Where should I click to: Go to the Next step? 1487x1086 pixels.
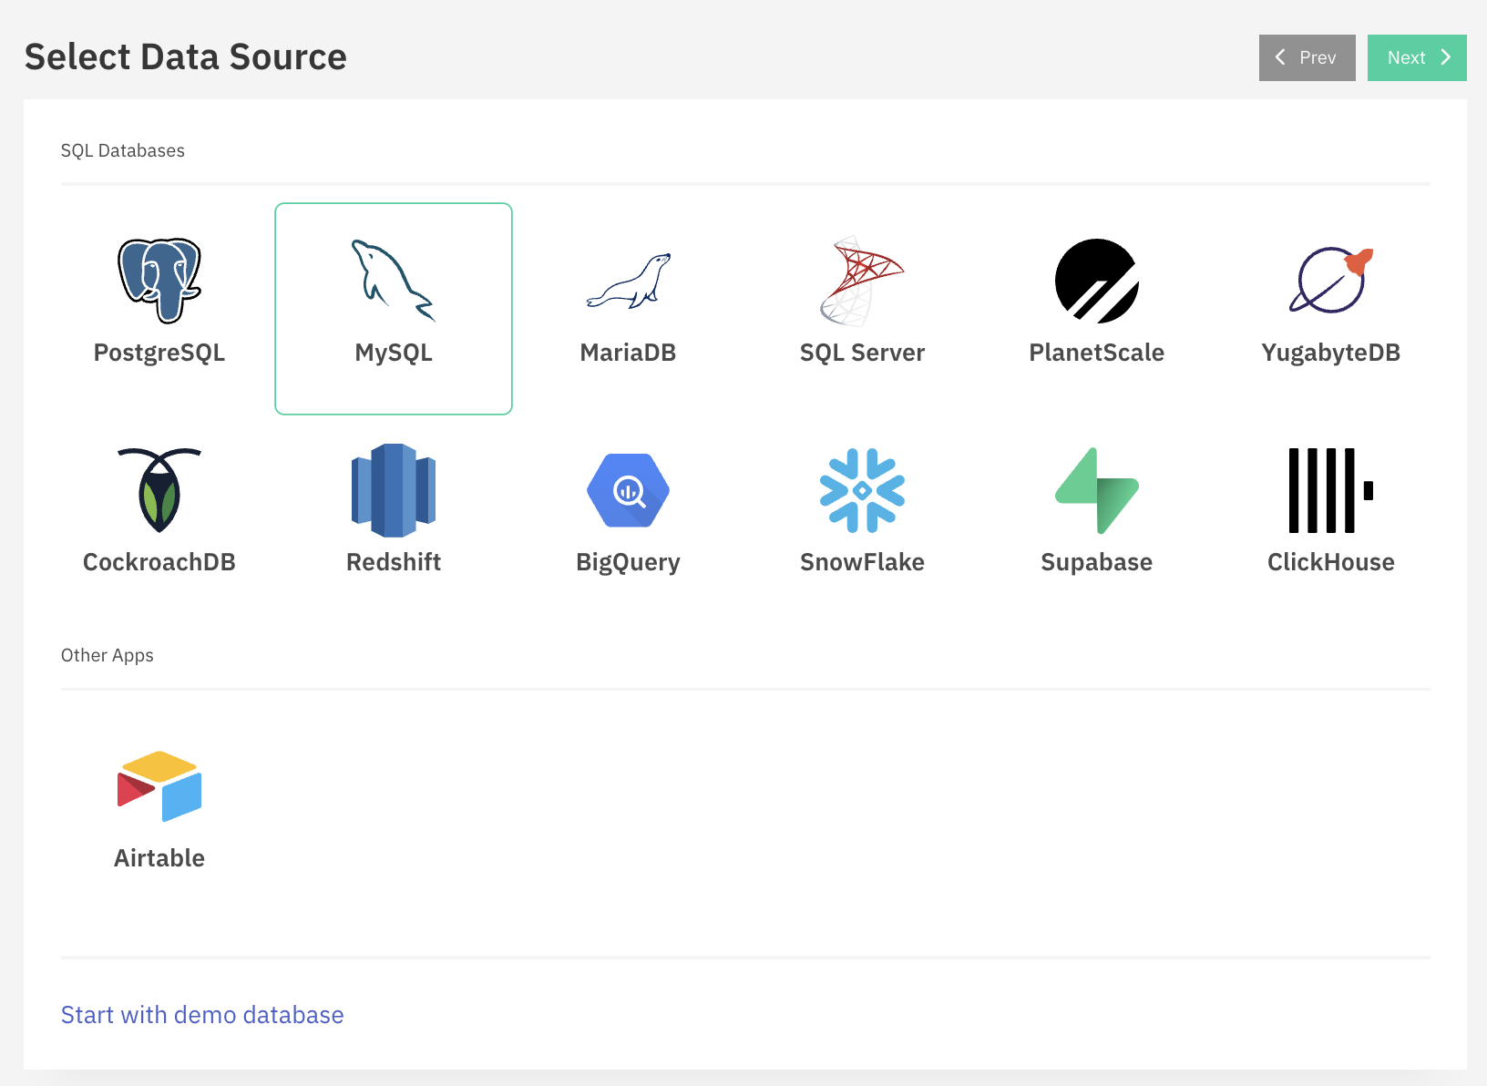[1417, 57]
